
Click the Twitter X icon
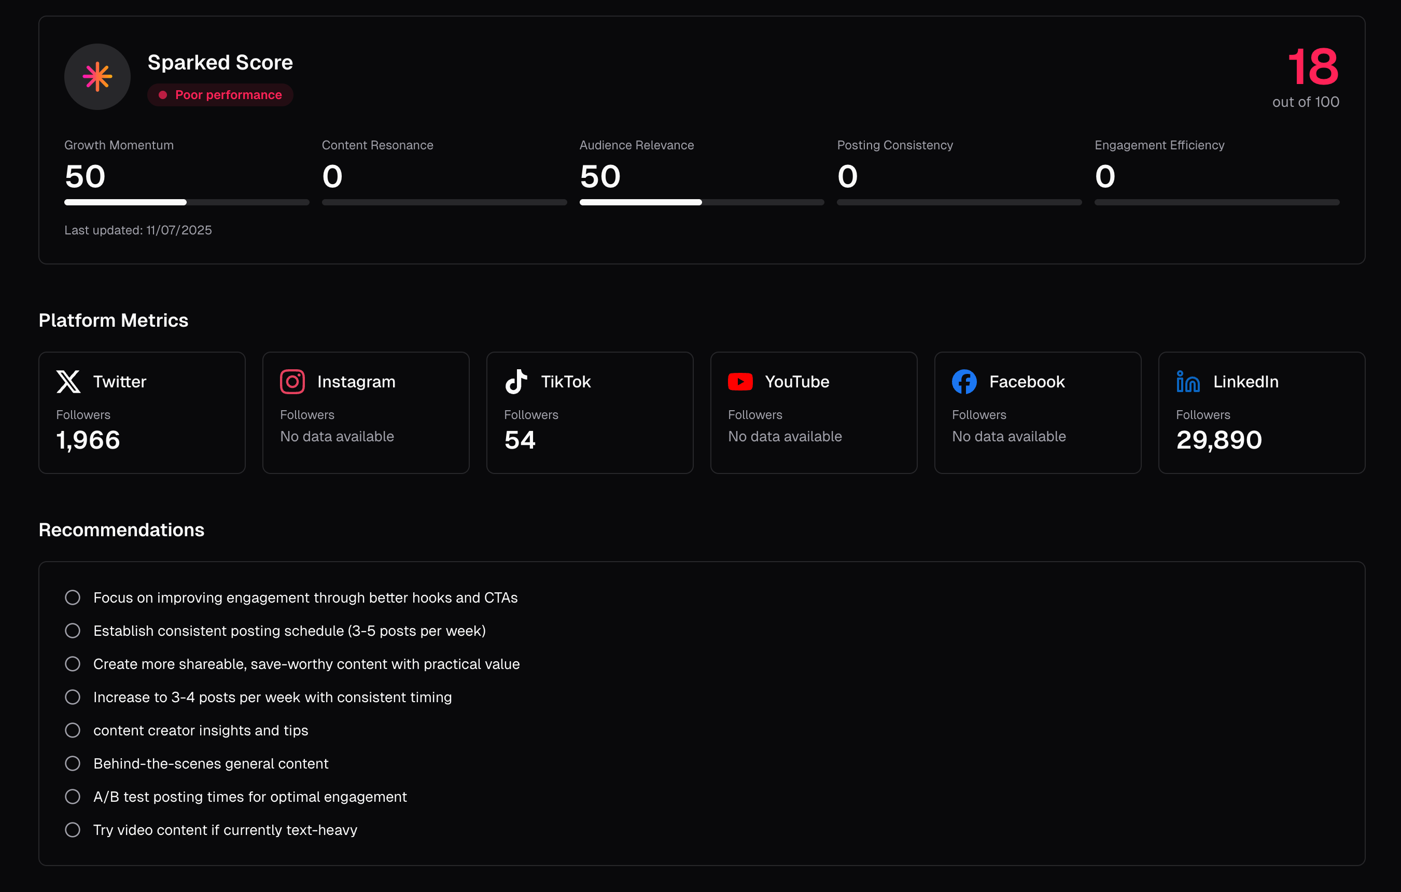[x=68, y=382]
